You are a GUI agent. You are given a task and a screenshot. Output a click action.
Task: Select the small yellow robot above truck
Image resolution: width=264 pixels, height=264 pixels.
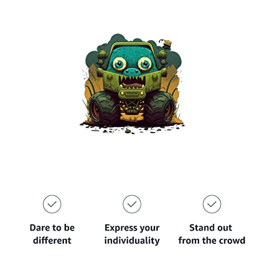pyautogui.click(x=166, y=44)
